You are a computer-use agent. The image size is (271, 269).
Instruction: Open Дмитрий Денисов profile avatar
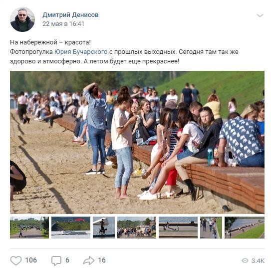[22, 19]
